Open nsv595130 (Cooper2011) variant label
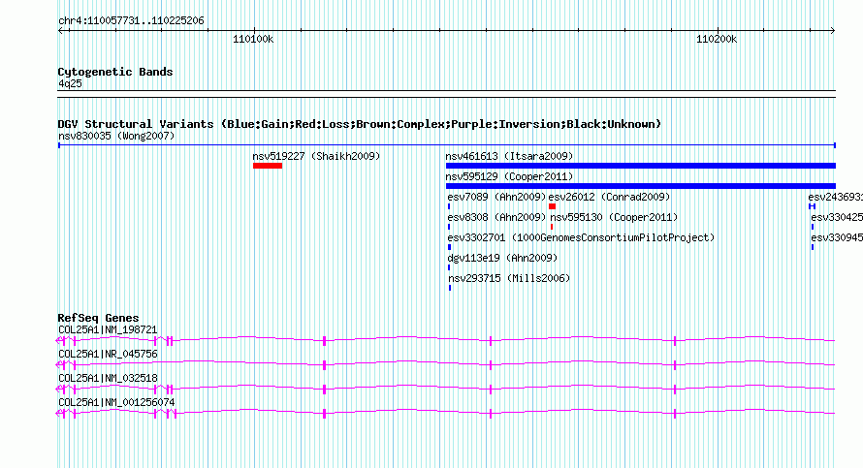The image size is (863, 468). point(614,217)
